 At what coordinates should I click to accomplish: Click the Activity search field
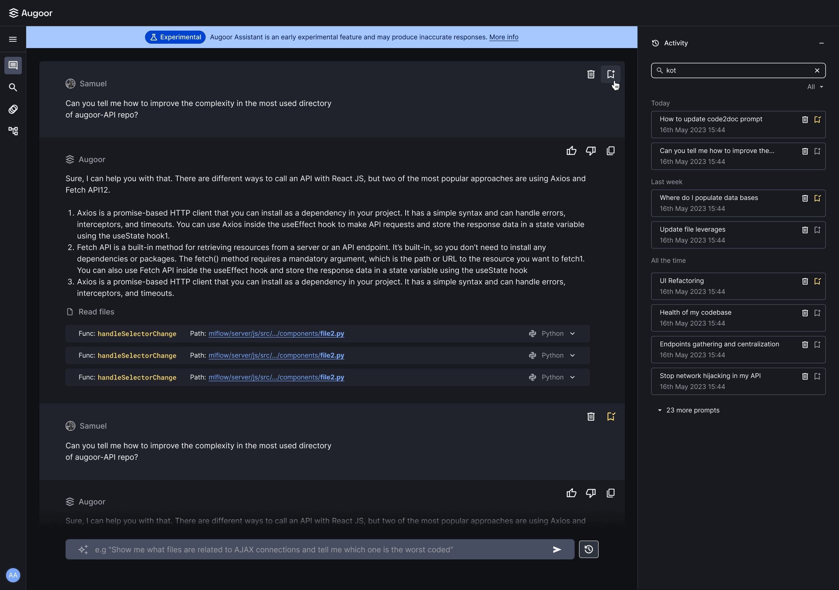coord(738,70)
